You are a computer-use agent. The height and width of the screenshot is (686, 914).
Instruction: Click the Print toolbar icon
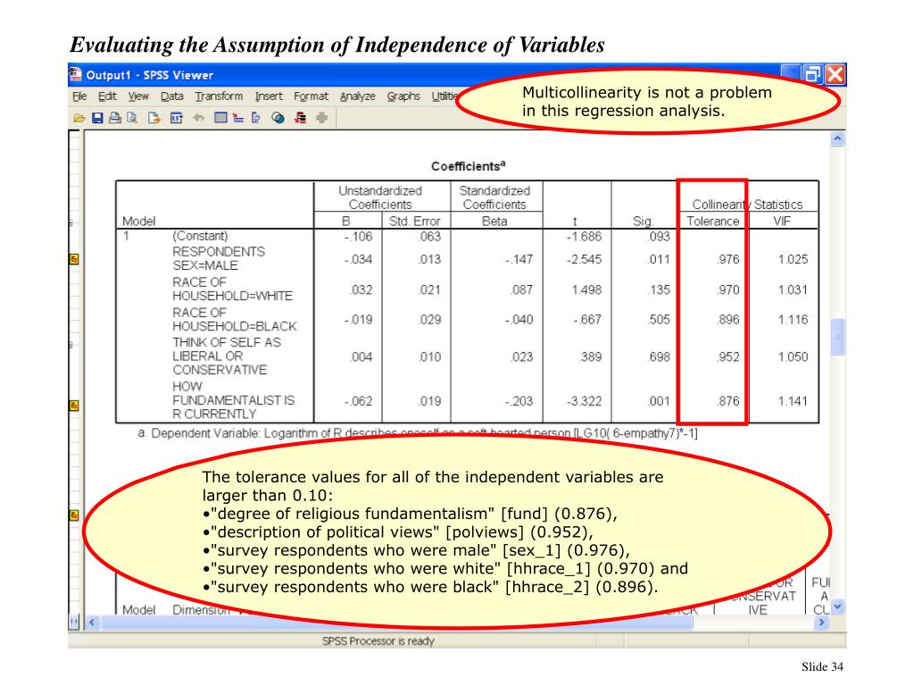115,118
